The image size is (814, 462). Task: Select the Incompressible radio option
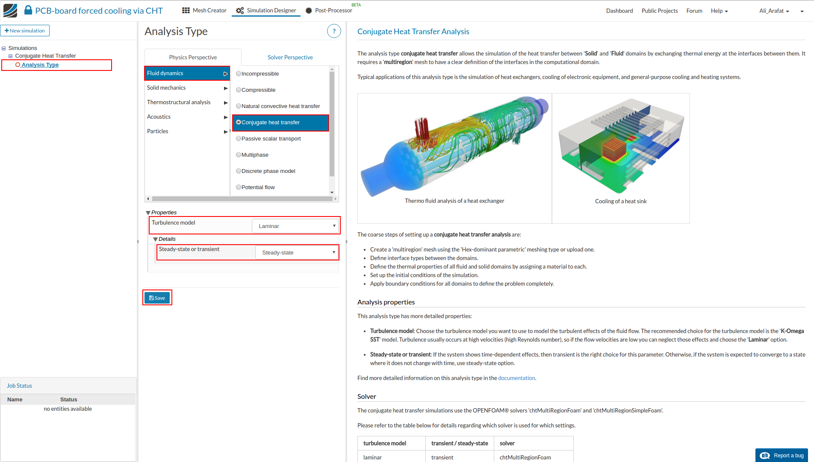(x=239, y=73)
